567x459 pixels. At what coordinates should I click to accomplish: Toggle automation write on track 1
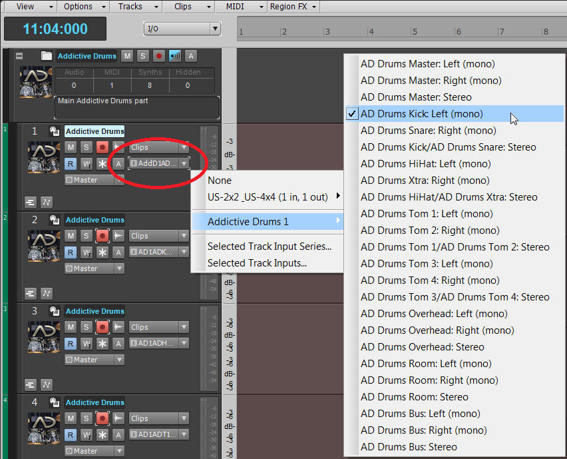click(x=87, y=164)
